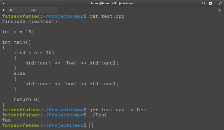
Task: Click the fatsec@fatsec window title
Action: tap(112, 3)
